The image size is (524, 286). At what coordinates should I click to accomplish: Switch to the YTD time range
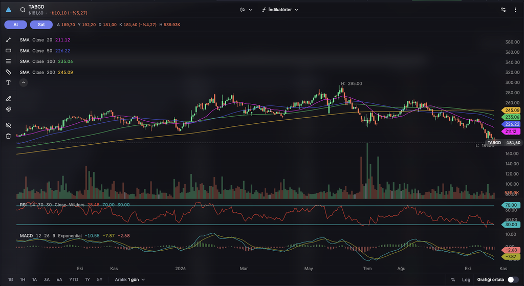pos(74,280)
